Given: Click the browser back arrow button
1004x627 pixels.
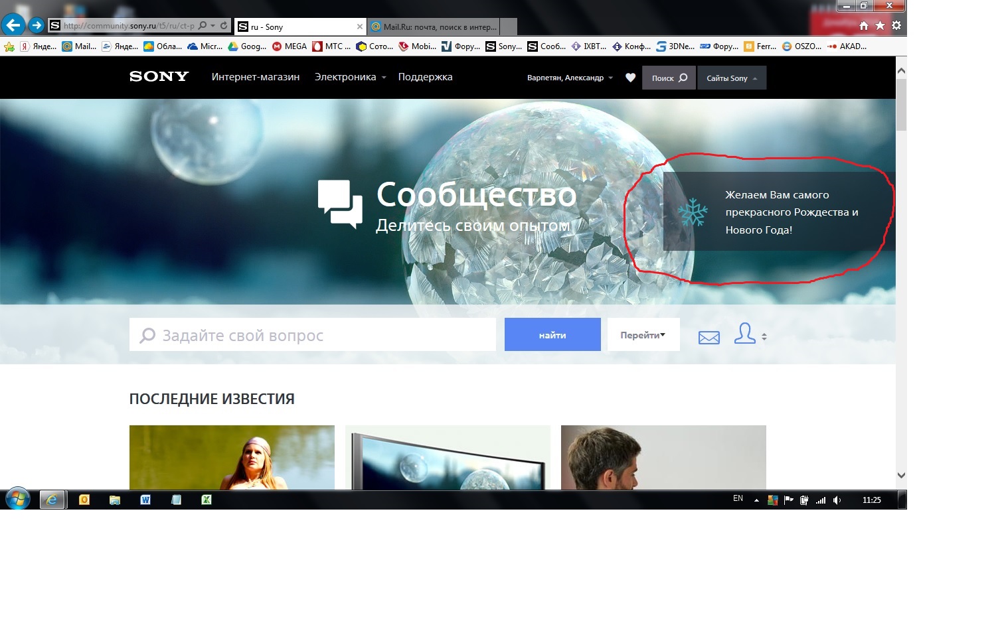Looking at the screenshot, I should (13, 25).
